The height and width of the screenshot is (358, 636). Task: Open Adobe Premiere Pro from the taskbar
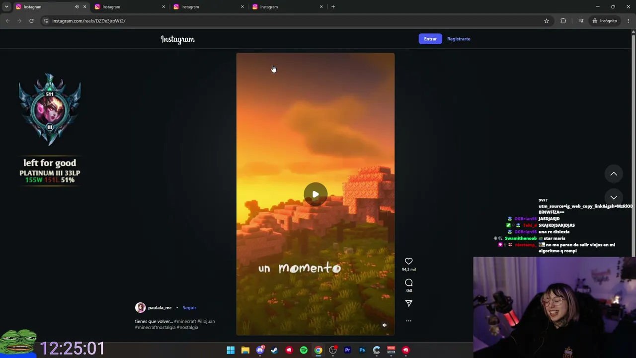point(347,350)
